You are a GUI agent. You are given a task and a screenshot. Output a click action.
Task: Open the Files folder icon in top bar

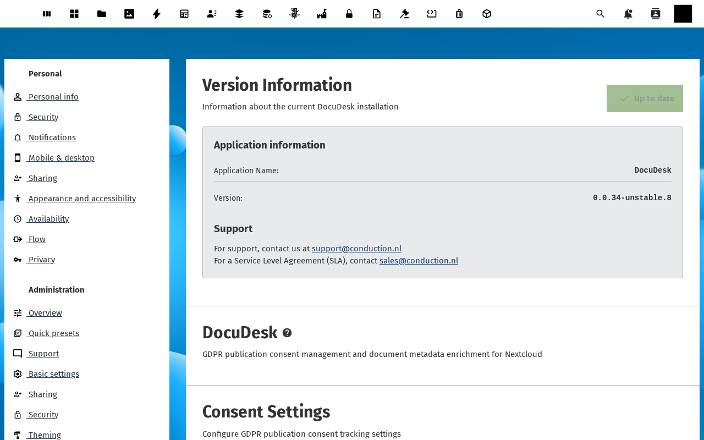pos(102,14)
